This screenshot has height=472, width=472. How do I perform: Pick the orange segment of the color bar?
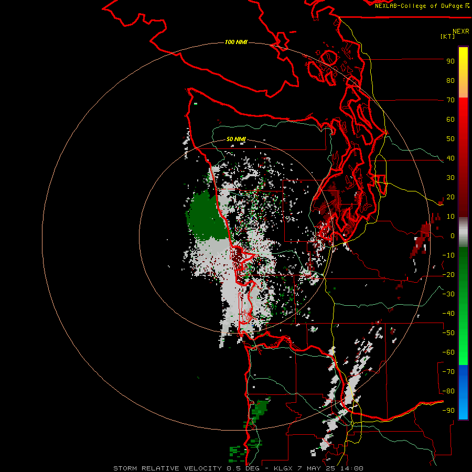(463, 89)
